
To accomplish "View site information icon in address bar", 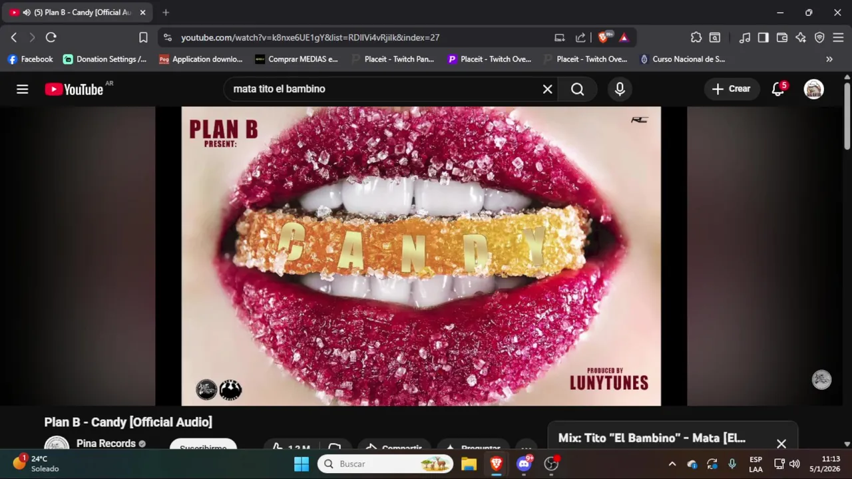I will tap(167, 38).
